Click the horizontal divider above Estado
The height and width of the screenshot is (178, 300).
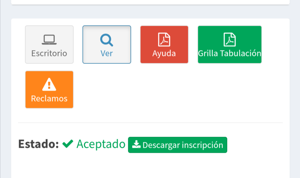coord(150,123)
